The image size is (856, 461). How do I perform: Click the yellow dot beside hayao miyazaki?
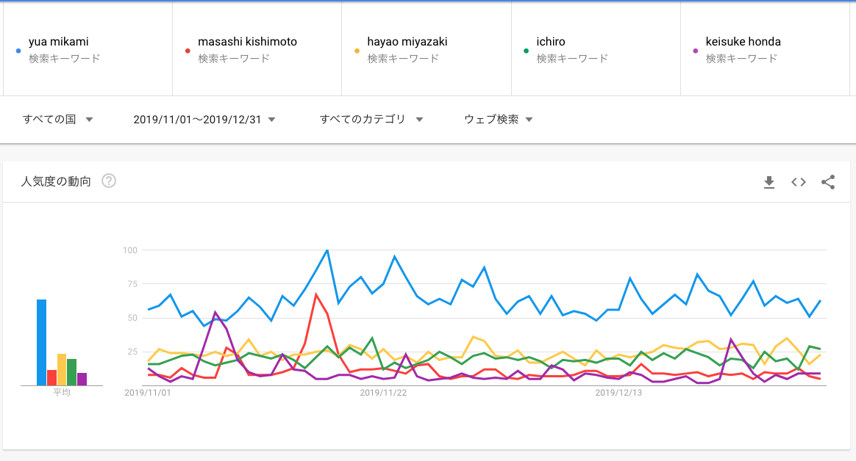point(357,51)
